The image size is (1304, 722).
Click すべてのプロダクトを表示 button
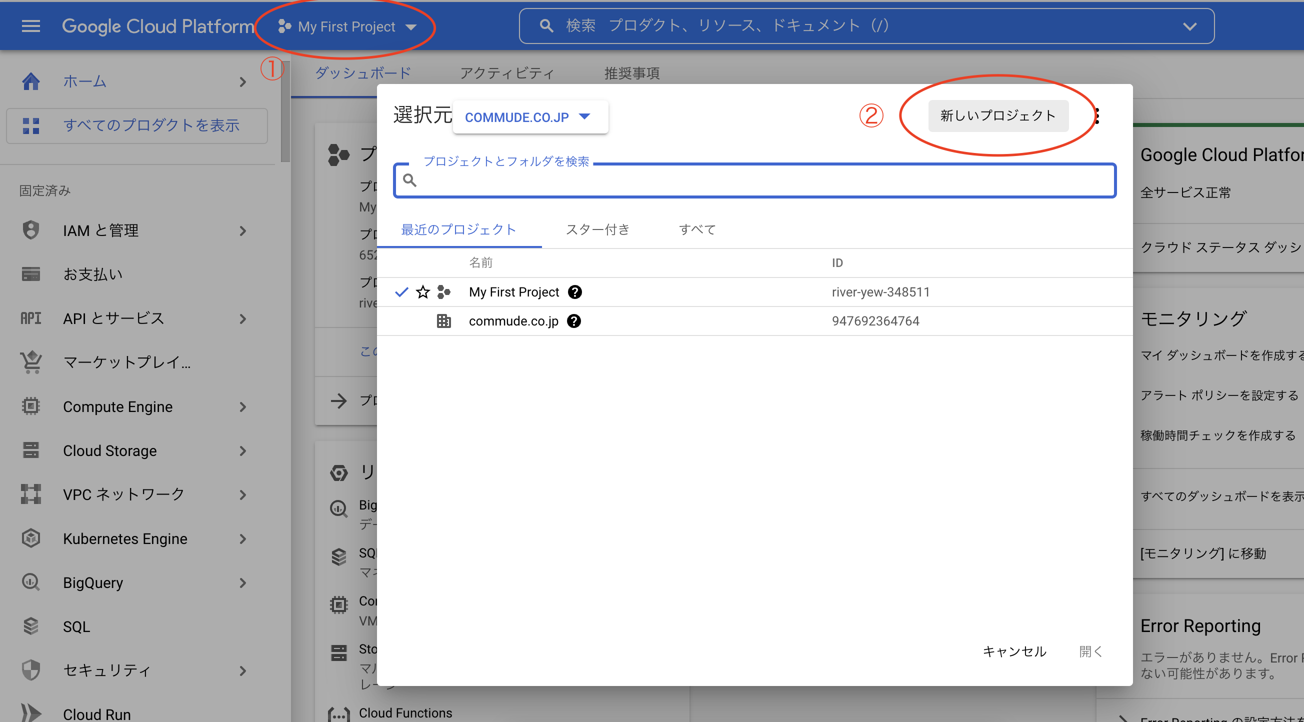click(x=136, y=125)
